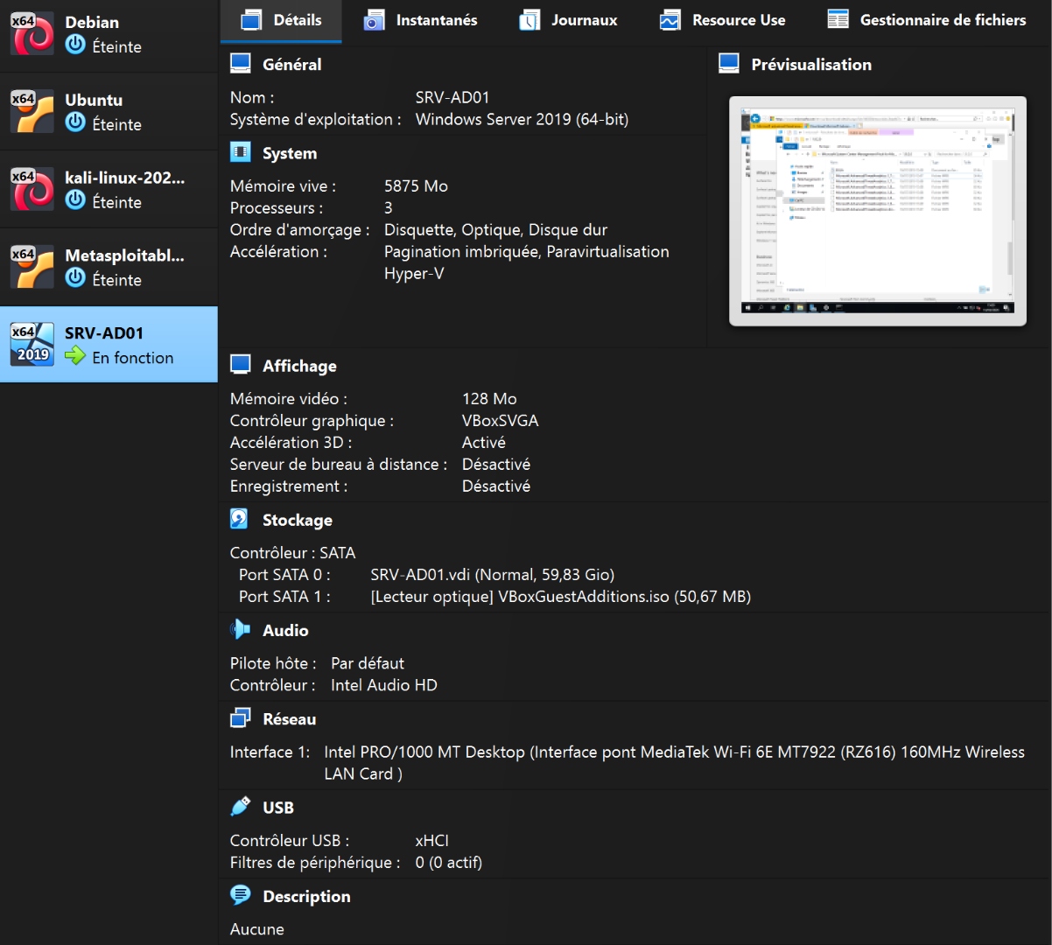Click the Par défaut host driver value
The width and height of the screenshot is (1052, 945).
[367, 663]
